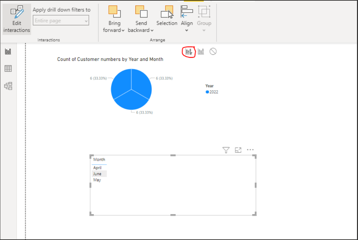Open More options ellipsis on Month visual
358x240 pixels.
(250, 150)
